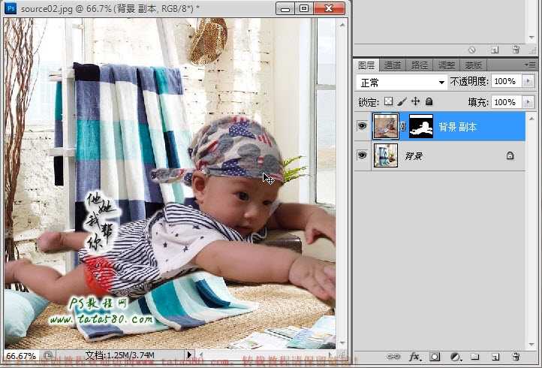
Task: Open the status bar info arrow menu
Action: click(x=189, y=354)
